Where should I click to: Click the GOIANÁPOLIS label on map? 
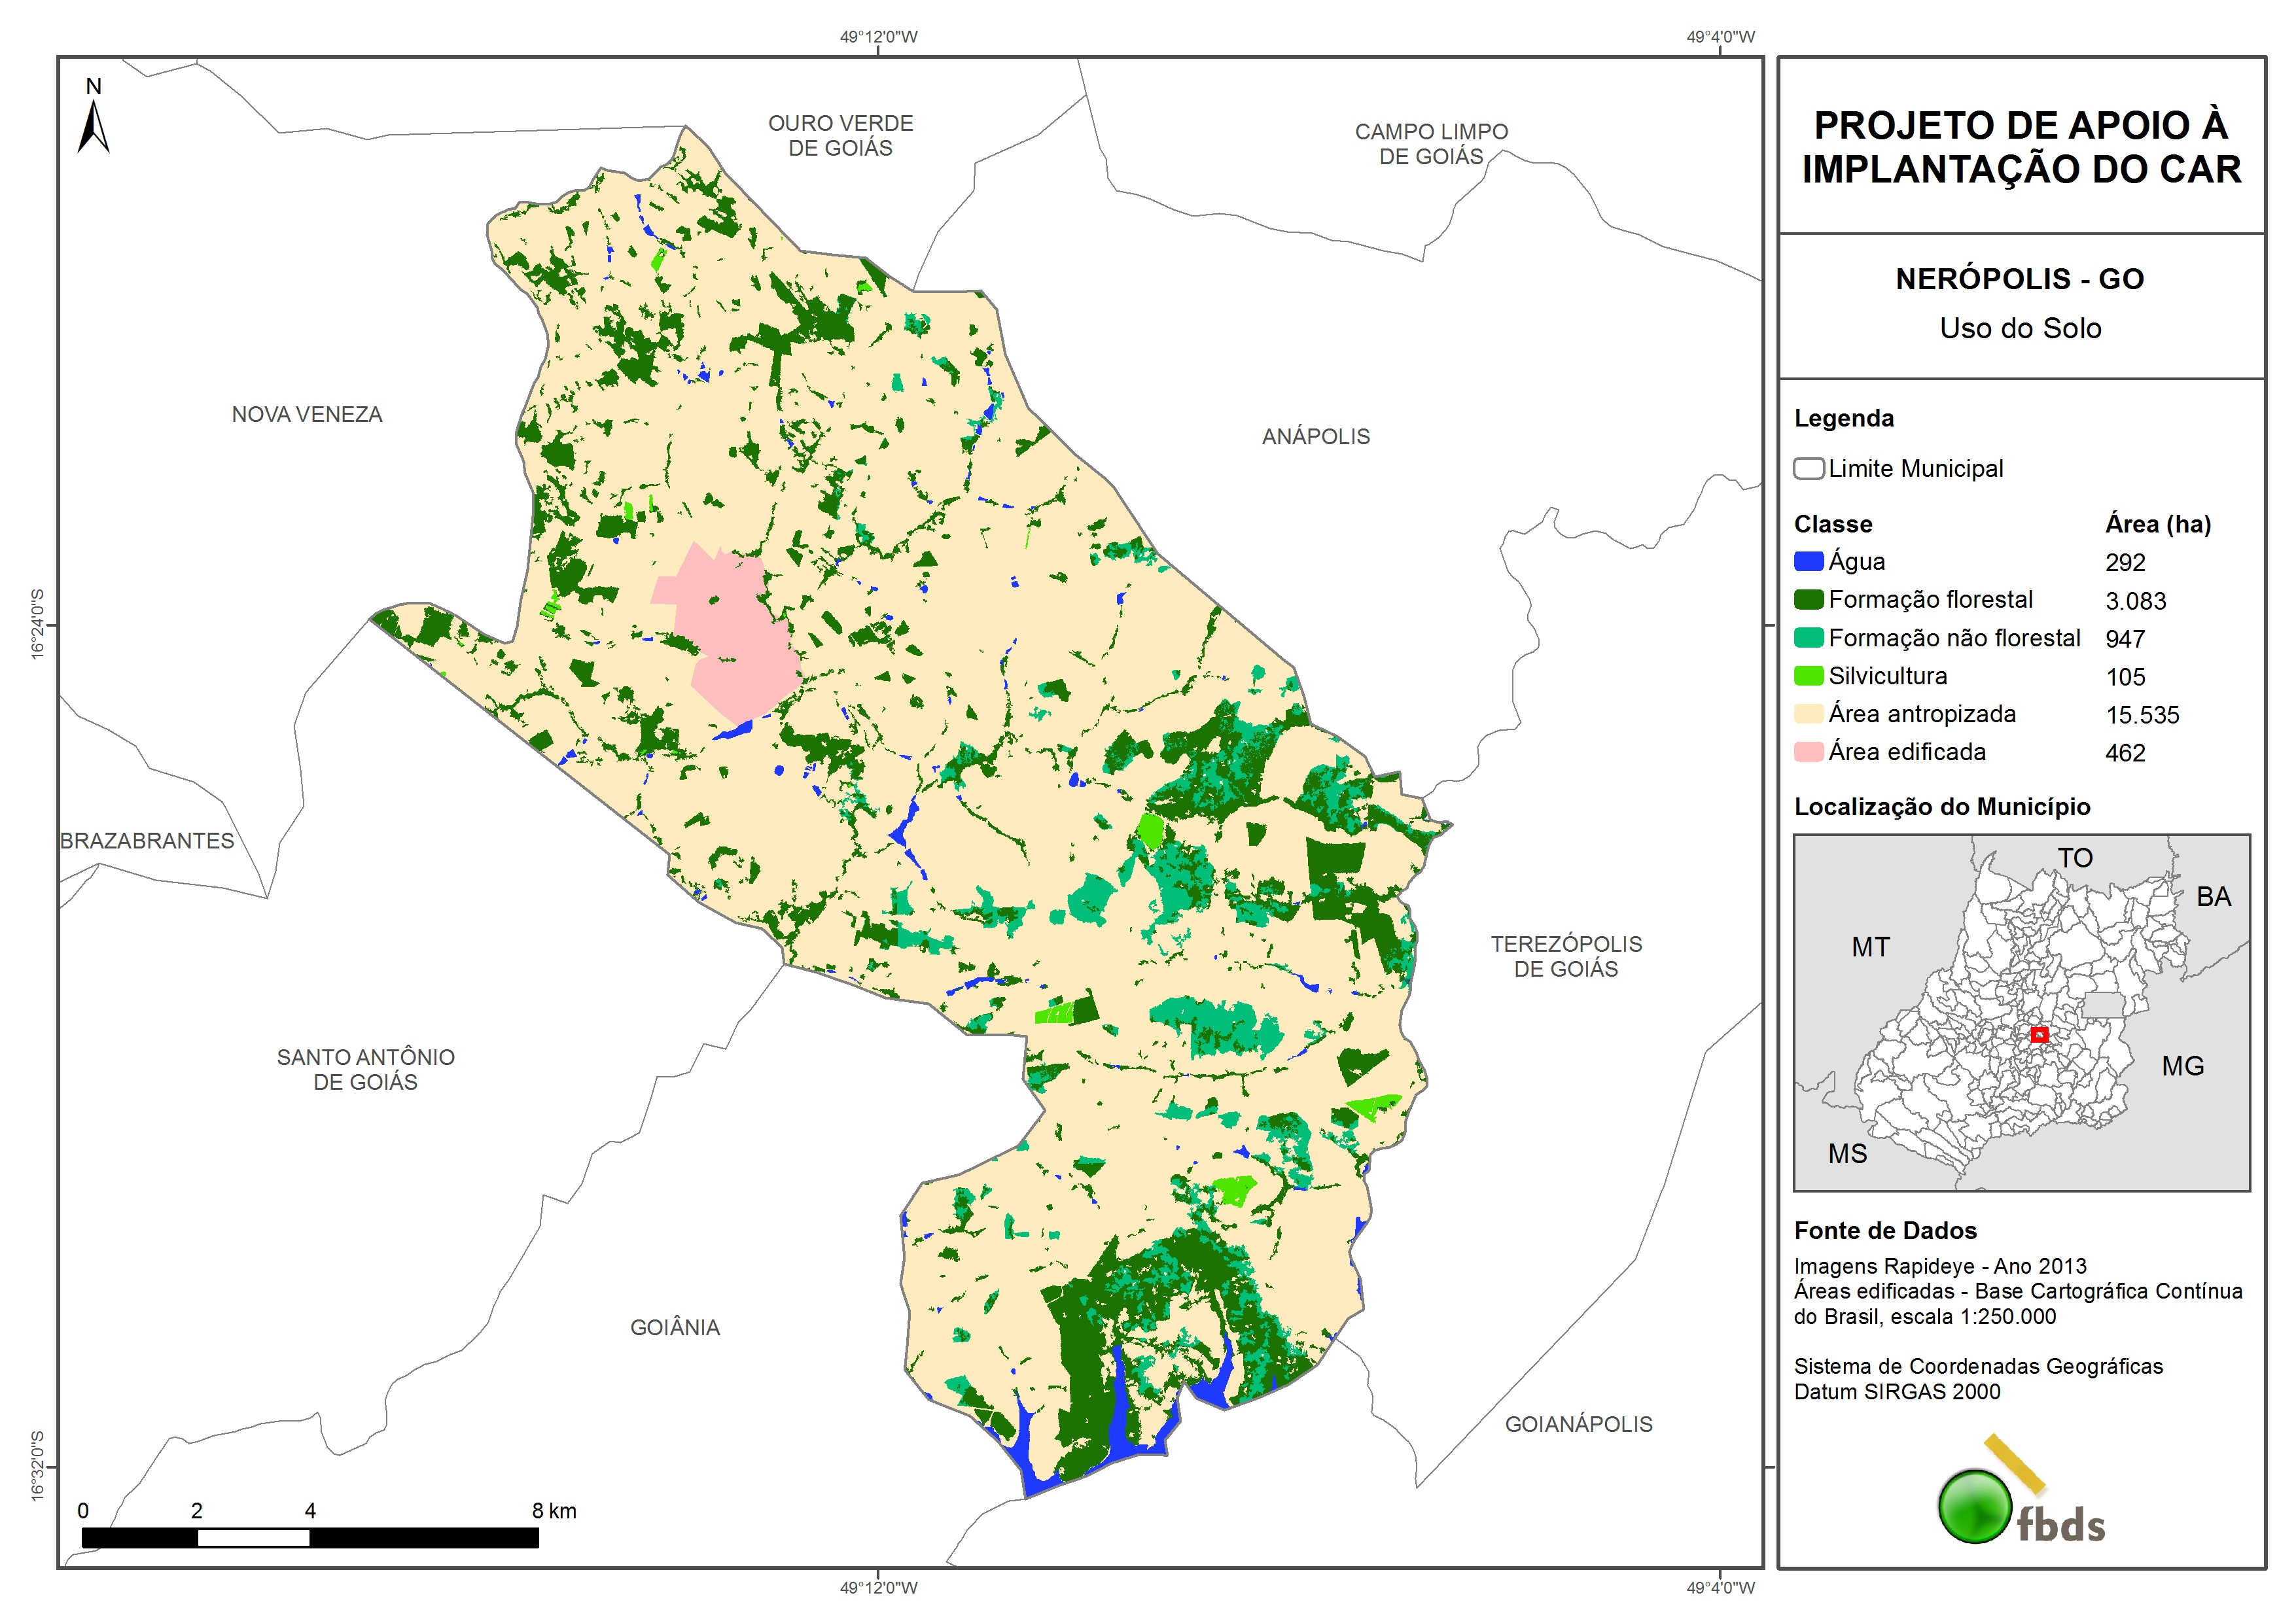(1579, 1425)
